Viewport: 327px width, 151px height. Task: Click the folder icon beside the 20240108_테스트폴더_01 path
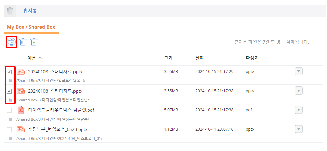pyautogui.click(x=11, y=139)
